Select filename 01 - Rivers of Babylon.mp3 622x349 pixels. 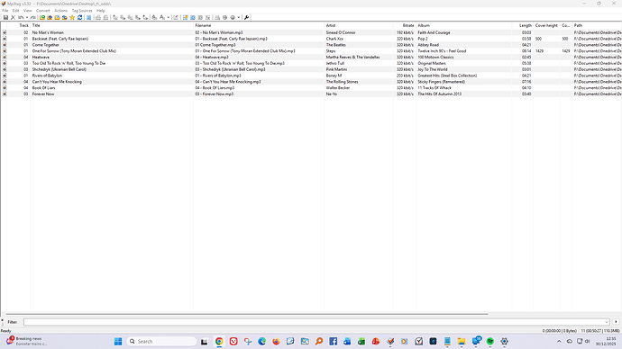(x=218, y=76)
